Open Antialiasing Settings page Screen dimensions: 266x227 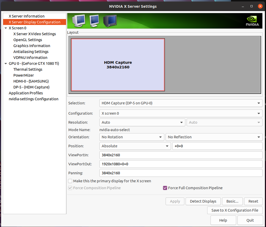[31, 52]
